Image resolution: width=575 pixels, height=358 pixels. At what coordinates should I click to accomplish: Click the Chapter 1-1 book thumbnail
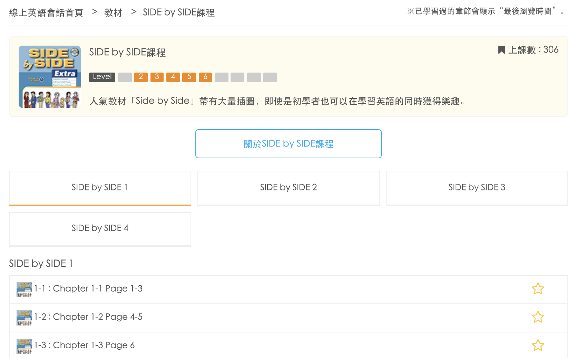(x=24, y=289)
